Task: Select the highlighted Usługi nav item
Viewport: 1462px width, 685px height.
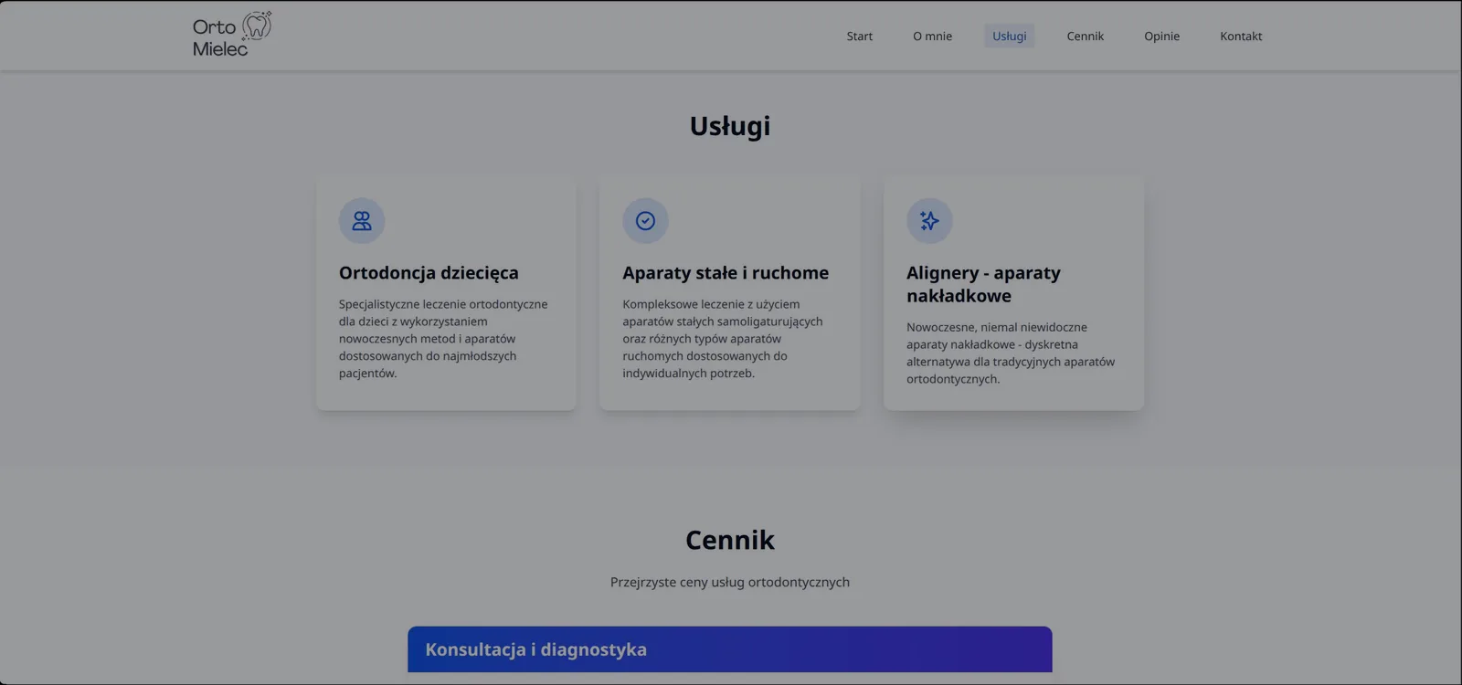Action: click(x=1010, y=37)
